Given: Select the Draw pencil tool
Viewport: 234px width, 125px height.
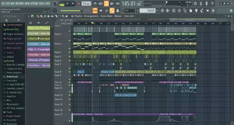Looking at the screenshot, I should [x=38, y=16].
